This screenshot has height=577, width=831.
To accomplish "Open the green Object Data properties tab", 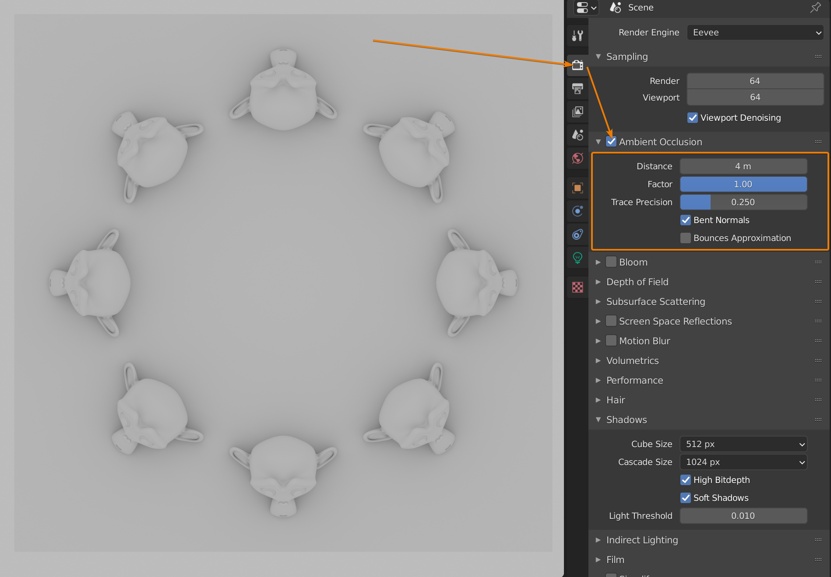I will coord(577,258).
